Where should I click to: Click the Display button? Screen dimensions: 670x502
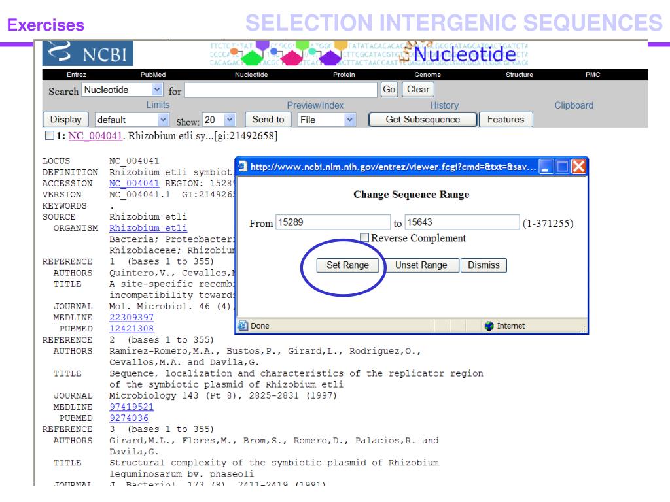65,120
